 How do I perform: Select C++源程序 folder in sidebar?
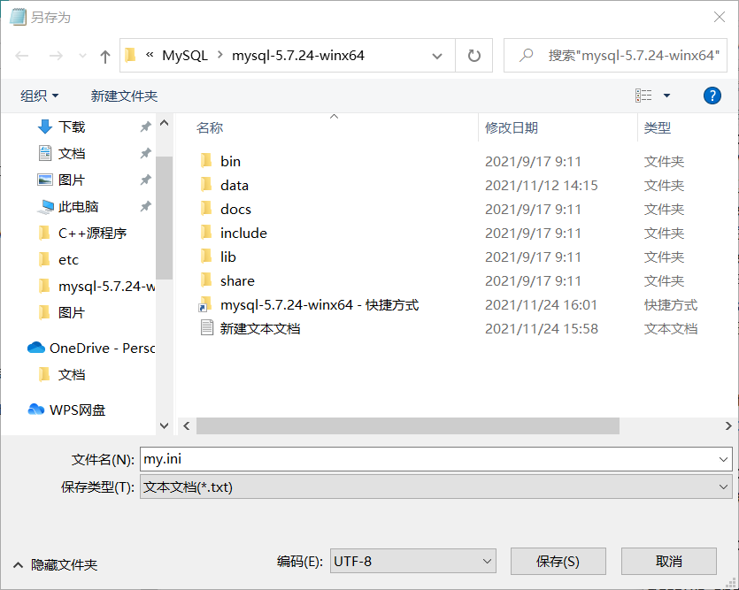click(92, 233)
